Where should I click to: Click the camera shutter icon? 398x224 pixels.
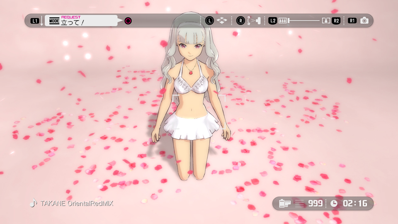364,20
